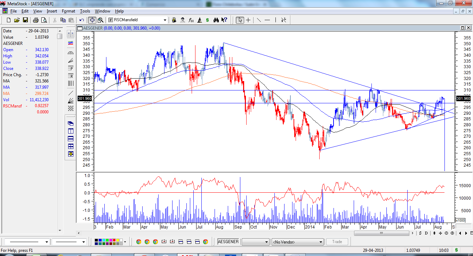Pick the yellow color swatch
Viewport: 473px width, 256px height.
117,240
